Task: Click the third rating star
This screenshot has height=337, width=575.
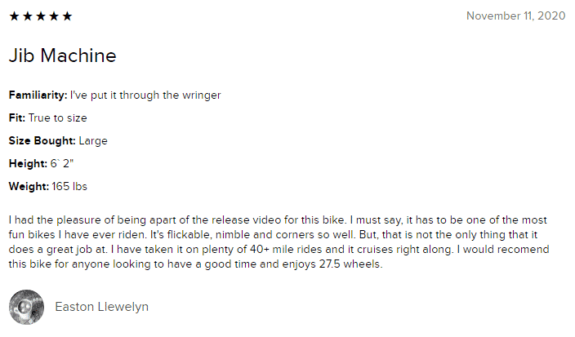Action: coord(41,16)
